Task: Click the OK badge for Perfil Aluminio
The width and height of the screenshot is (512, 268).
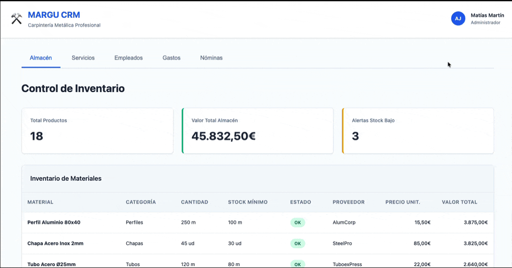Action: [297, 223]
